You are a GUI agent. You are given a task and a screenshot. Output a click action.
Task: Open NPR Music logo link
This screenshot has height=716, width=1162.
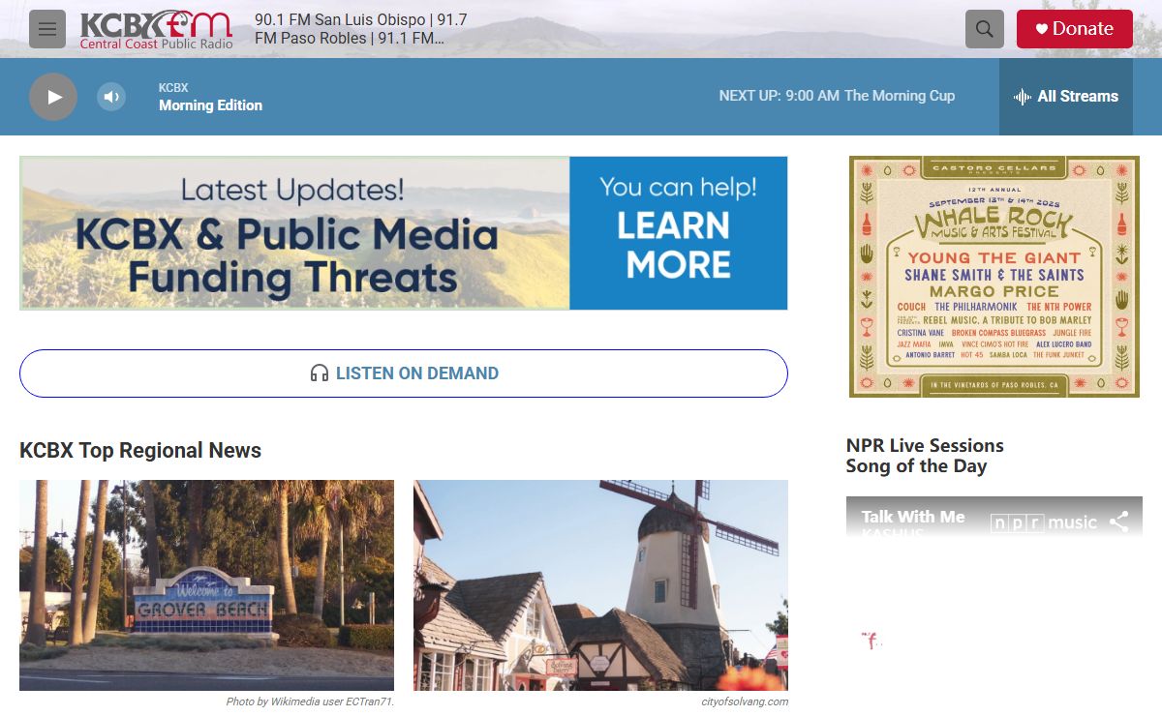tap(1044, 522)
